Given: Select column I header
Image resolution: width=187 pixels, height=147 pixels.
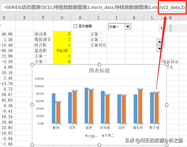Looking at the screenshot, I should [x=98, y=18].
